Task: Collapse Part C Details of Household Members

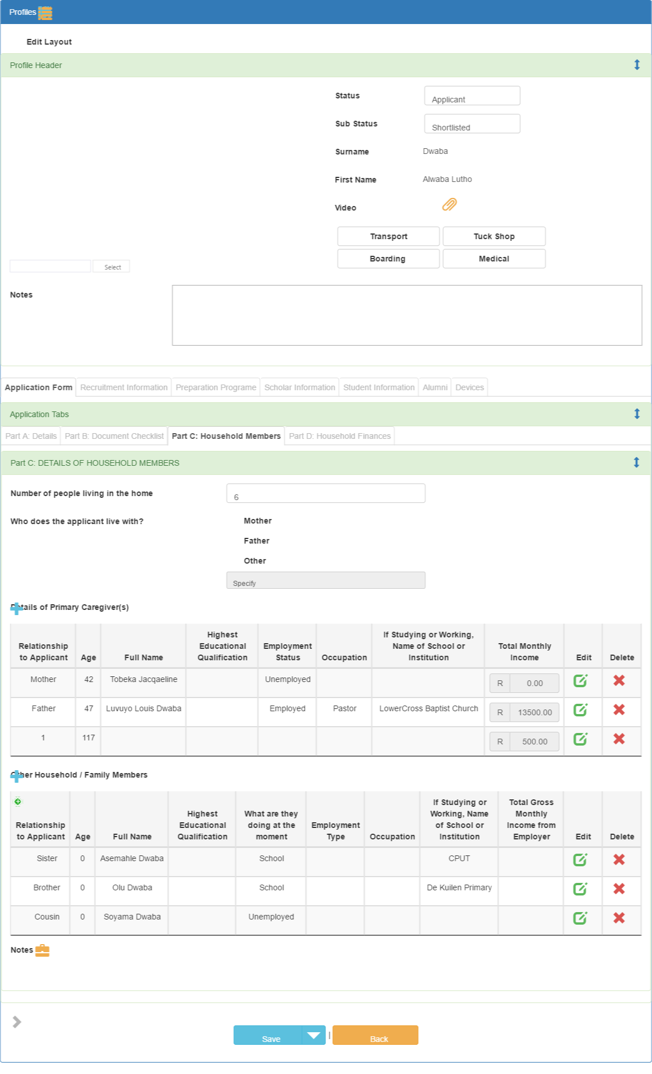Action: click(637, 462)
